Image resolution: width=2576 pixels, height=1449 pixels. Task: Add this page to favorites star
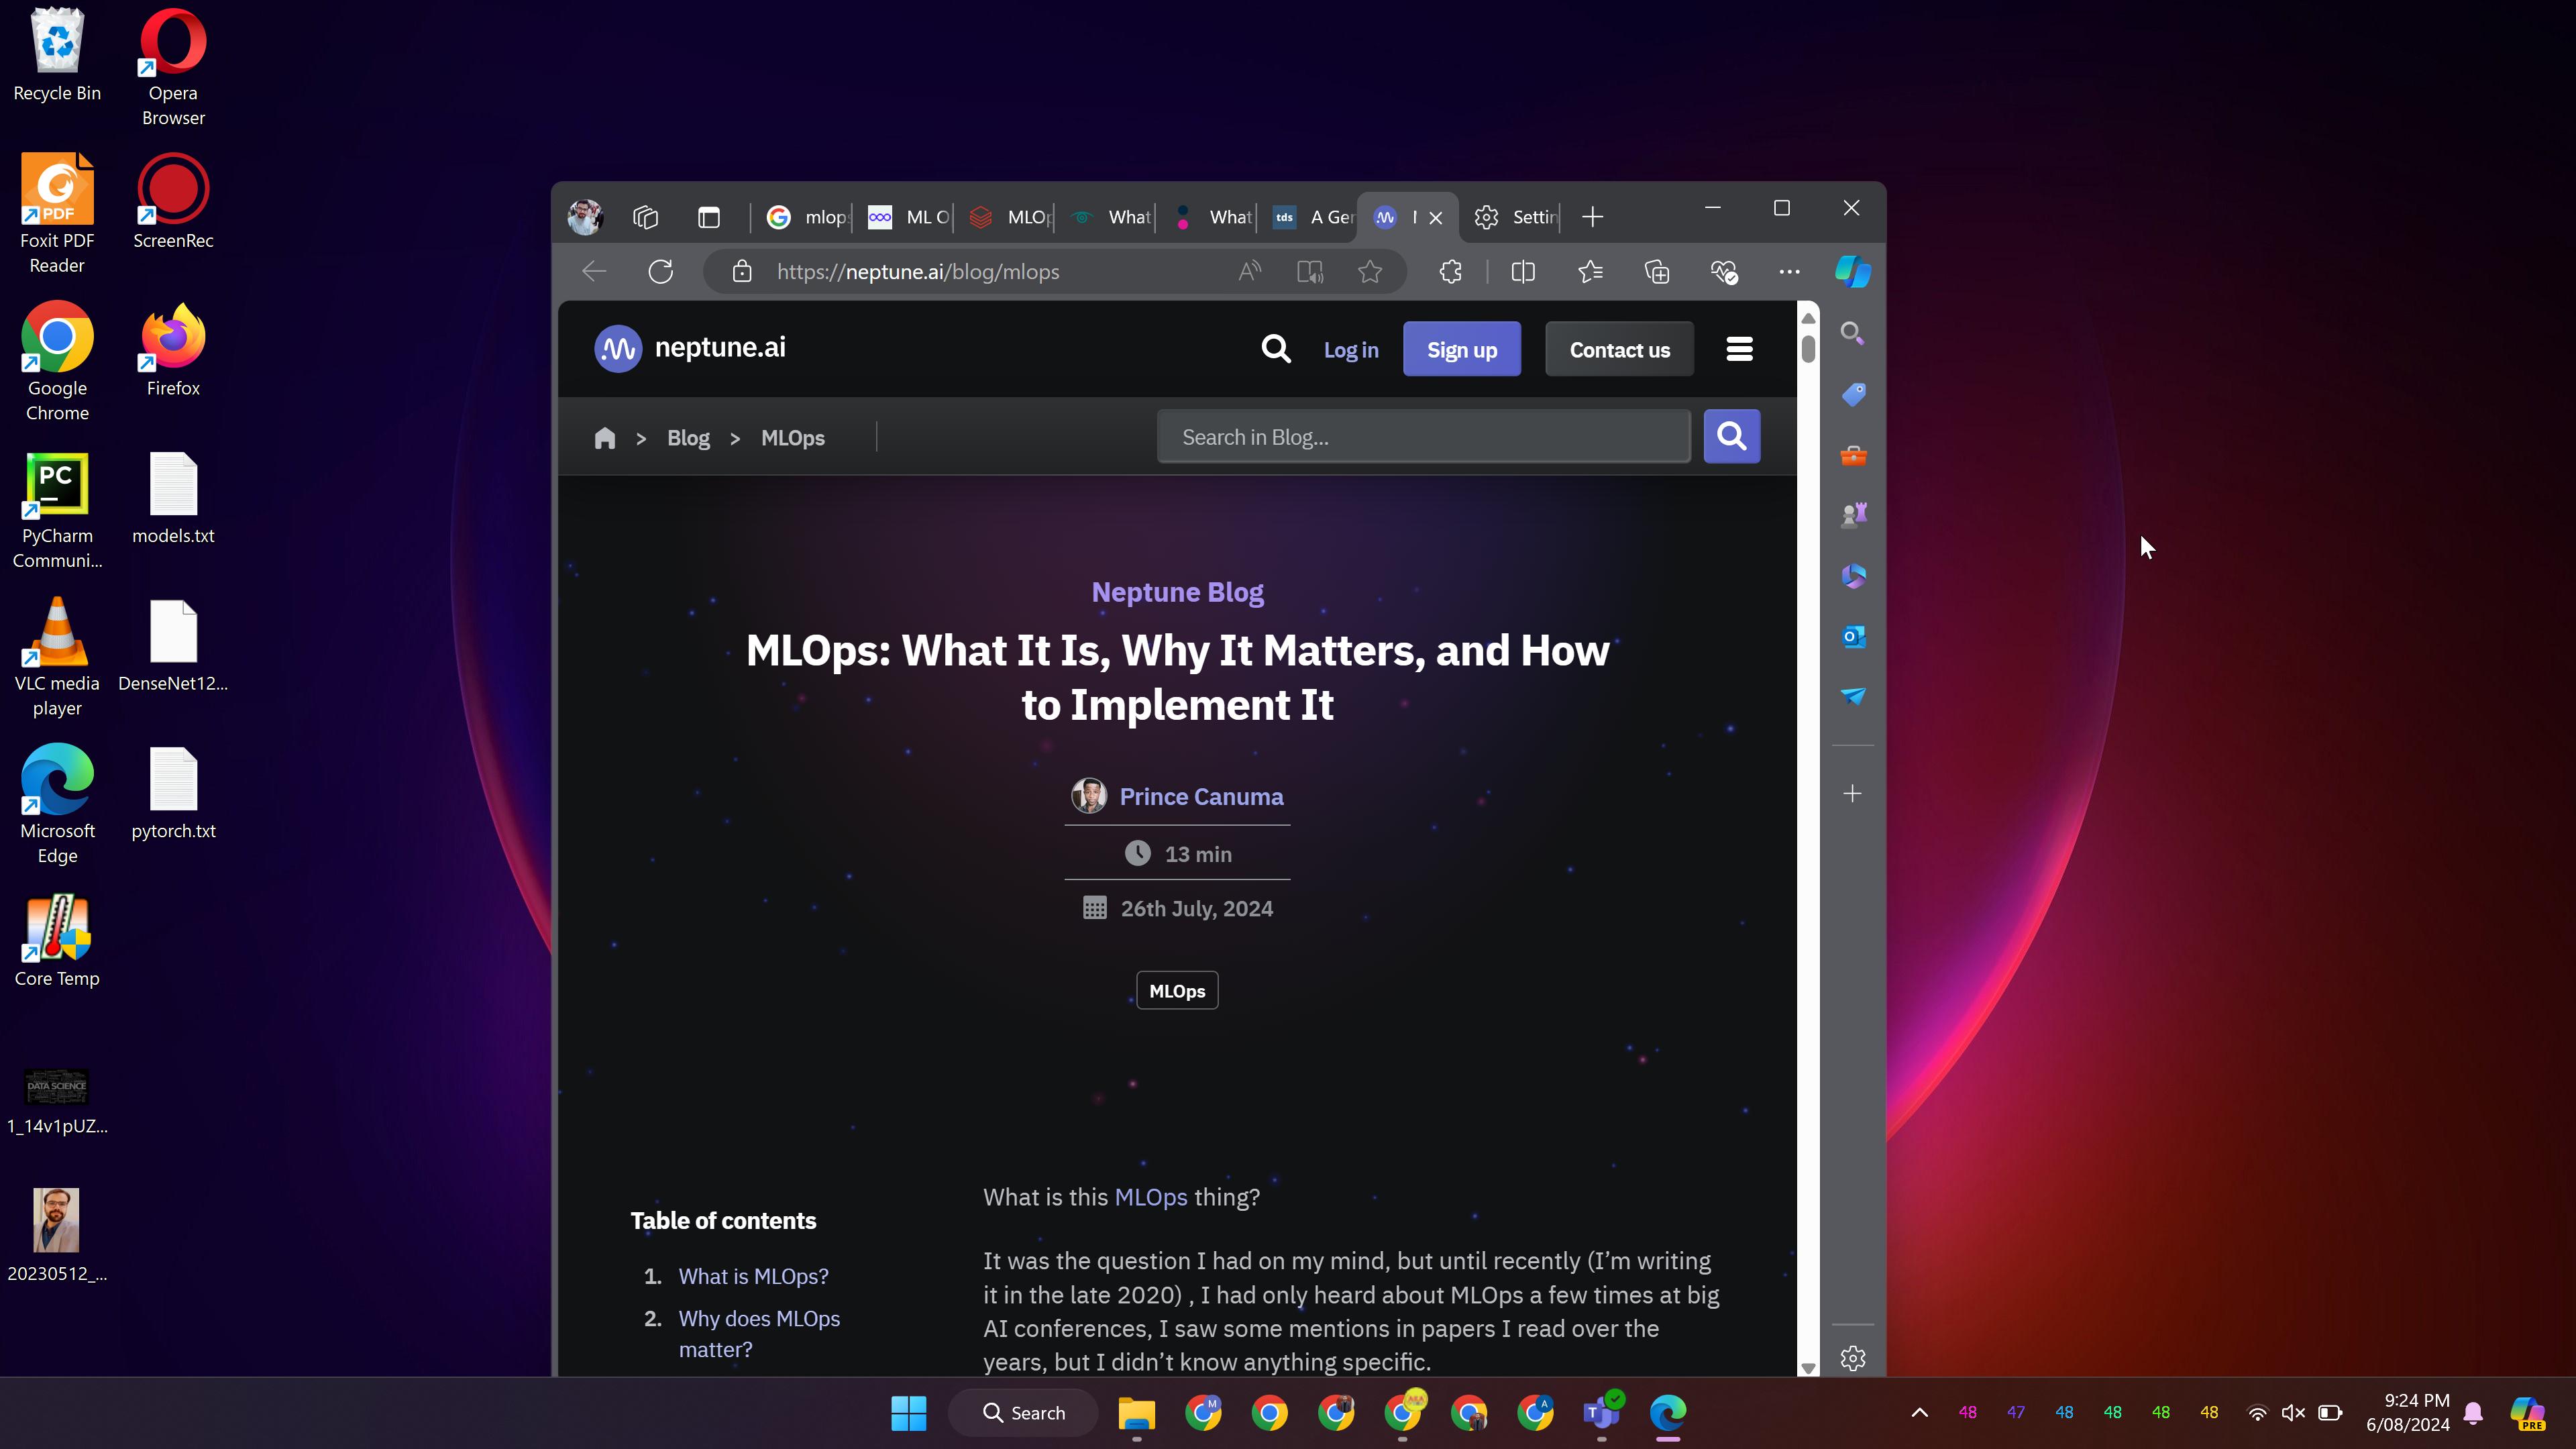1370,272
